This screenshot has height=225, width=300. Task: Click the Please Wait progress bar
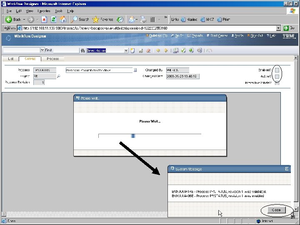pos(150,136)
